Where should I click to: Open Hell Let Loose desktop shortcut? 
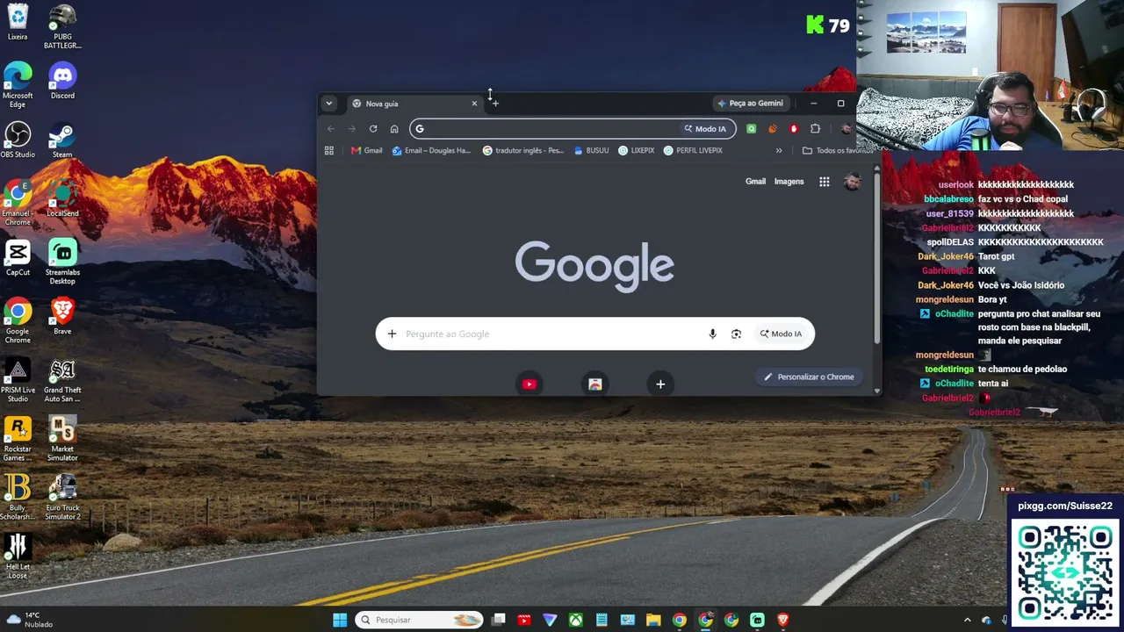18,556
